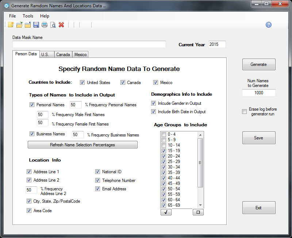Click the Exit button
Screen dimensions: 292x238
click(259, 207)
